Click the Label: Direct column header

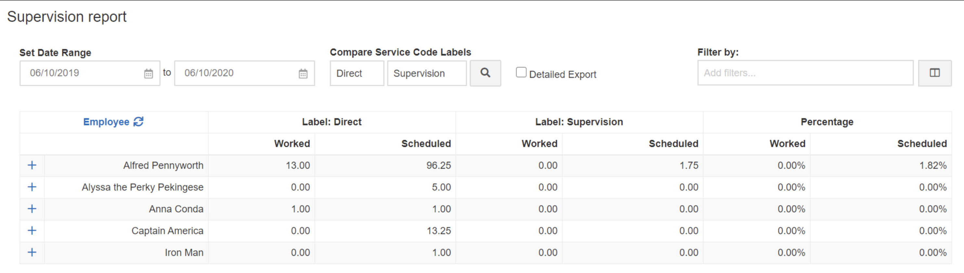(332, 122)
